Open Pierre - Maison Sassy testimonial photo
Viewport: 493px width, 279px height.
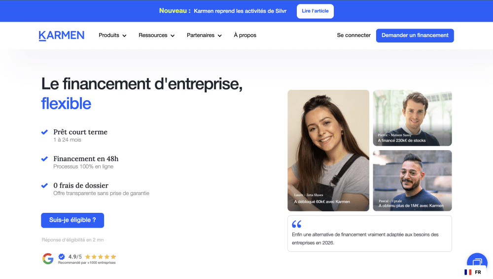412,118
